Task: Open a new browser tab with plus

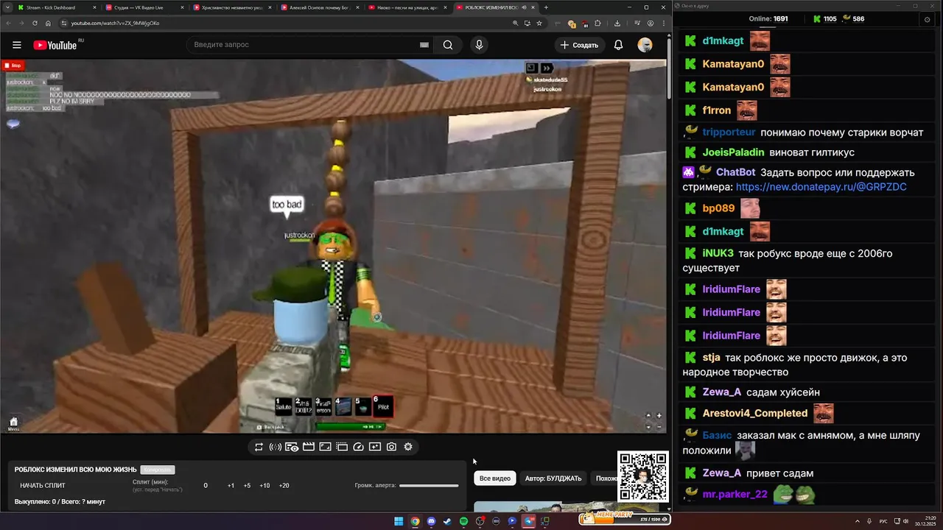Action: [546, 7]
